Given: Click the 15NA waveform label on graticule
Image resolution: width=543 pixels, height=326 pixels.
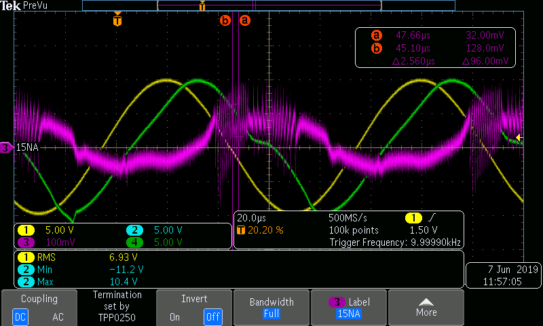Looking at the screenshot, I should click(27, 147).
